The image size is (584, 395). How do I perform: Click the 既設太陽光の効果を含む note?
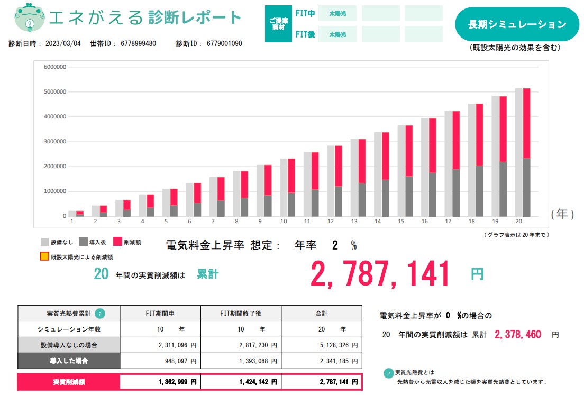point(515,48)
